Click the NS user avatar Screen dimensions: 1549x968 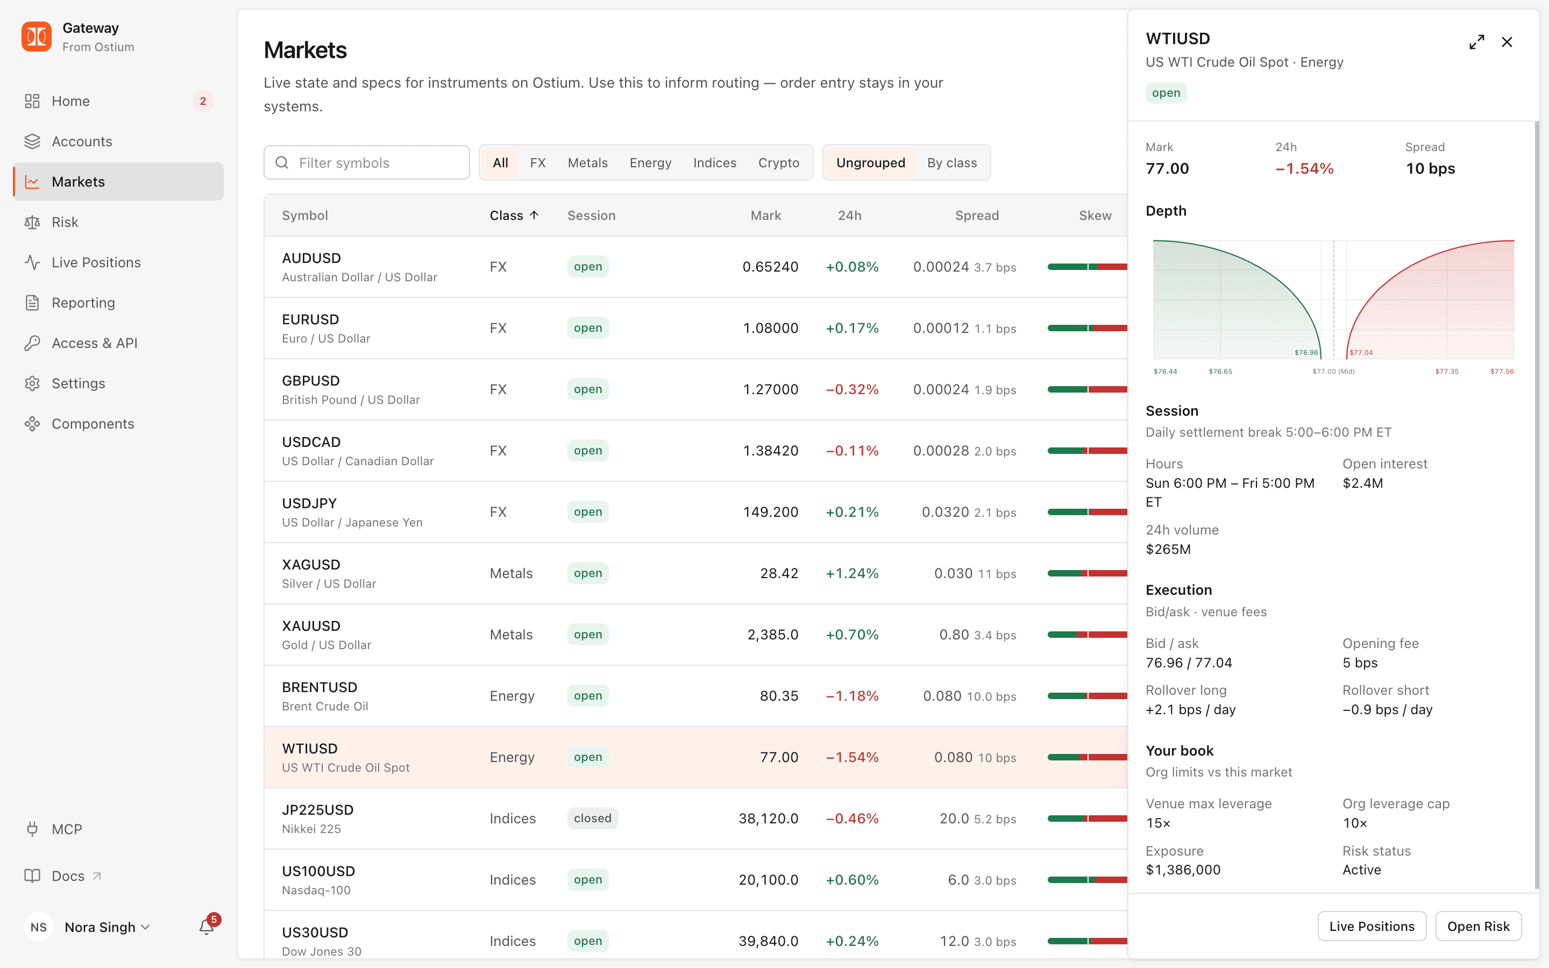(x=38, y=927)
